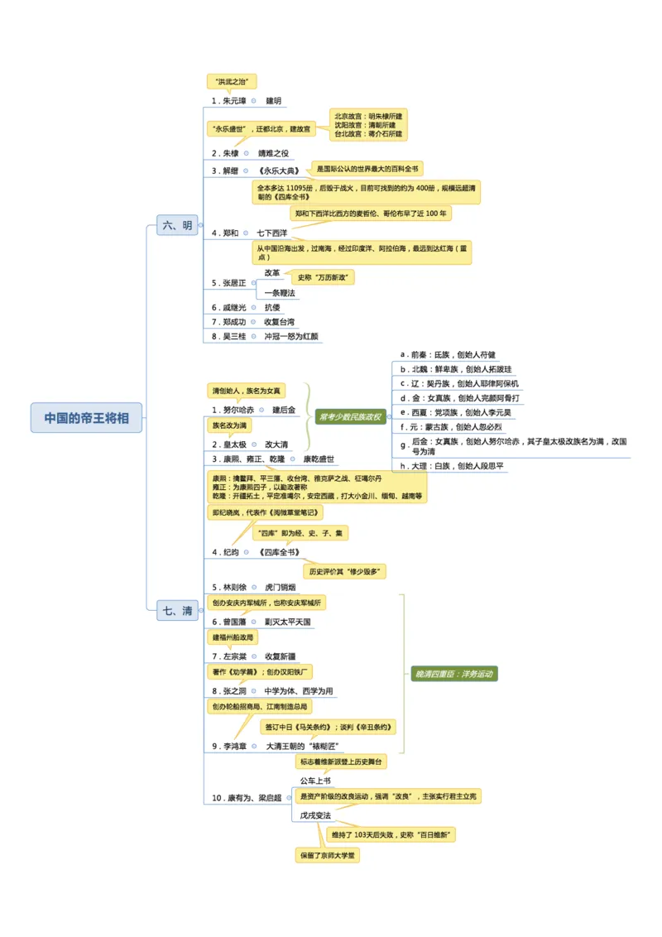Expand the circle beside "10.康有为、梁启超"
This screenshot has height=937, width=662.
point(289,796)
